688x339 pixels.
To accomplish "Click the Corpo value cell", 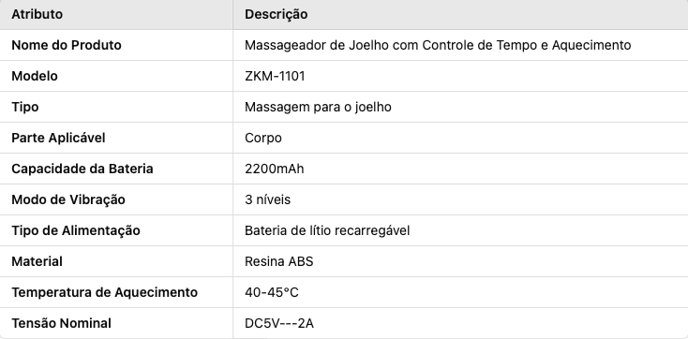I will click(x=460, y=138).
